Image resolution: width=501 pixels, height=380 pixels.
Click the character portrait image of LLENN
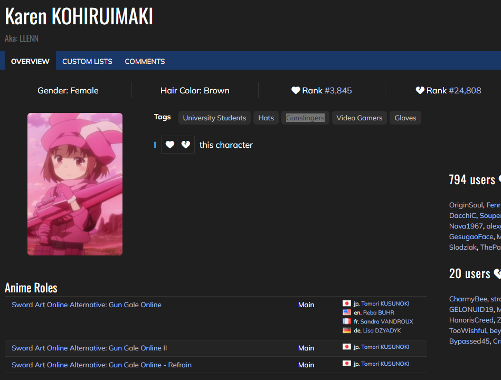[75, 184]
